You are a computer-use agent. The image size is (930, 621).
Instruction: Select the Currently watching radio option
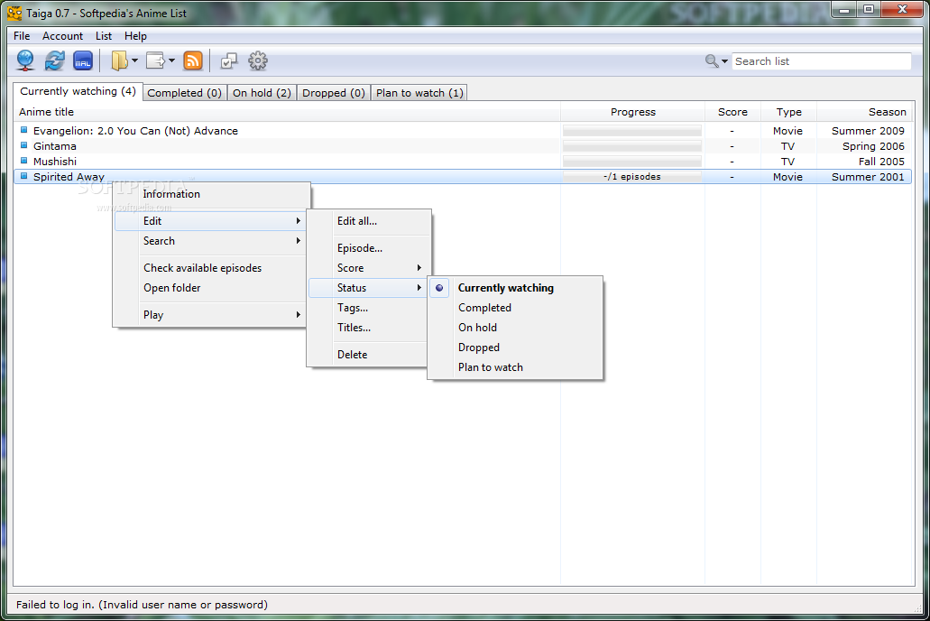pos(515,288)
